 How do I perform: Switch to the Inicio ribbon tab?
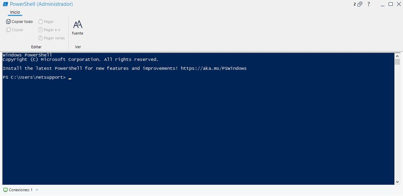15,12
